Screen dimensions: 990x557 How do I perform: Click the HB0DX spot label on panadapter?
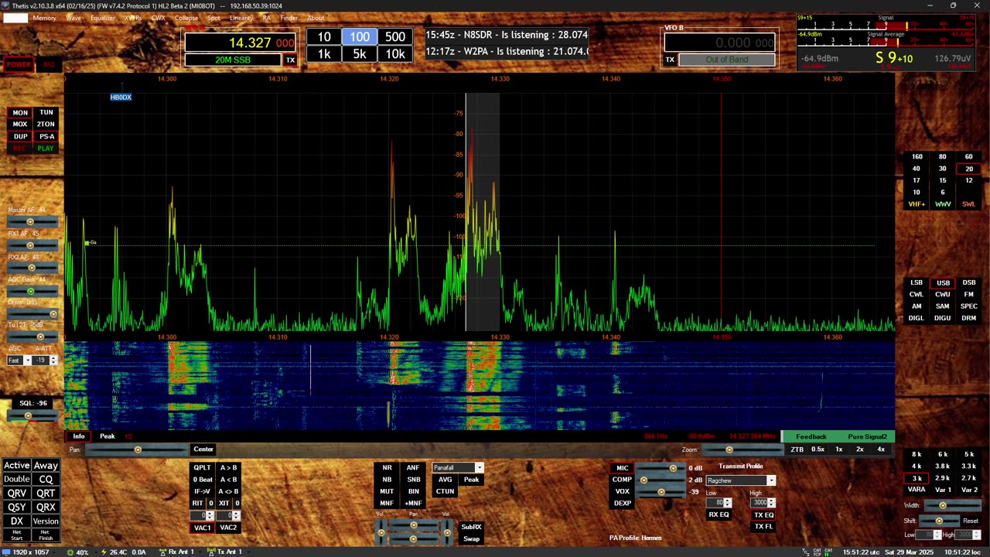(121, 97)
